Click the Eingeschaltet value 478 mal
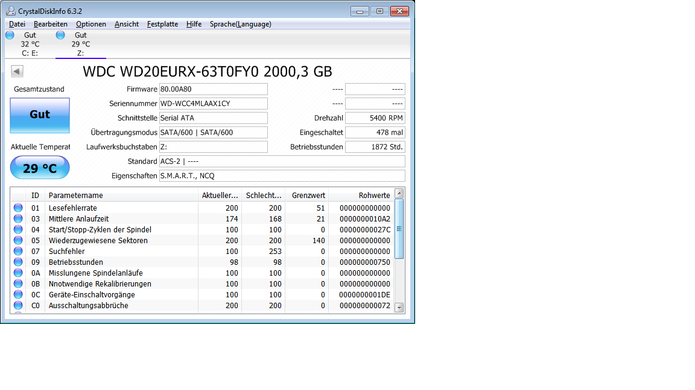 [x=375, y=132]
